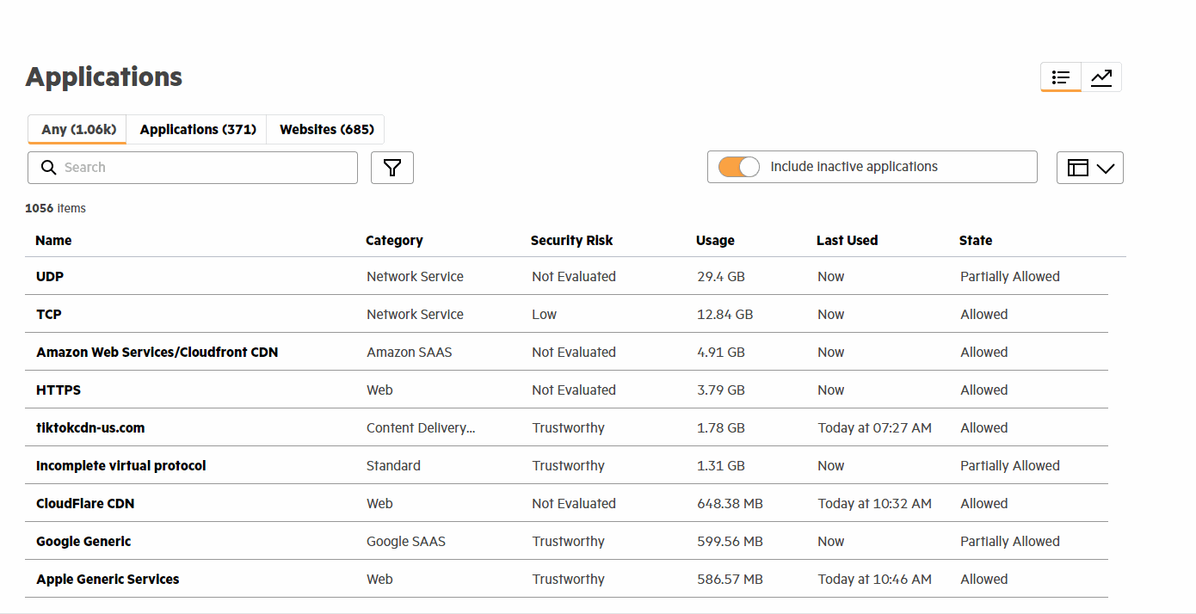Open the Applications (371) tab
The height and width of the screenshot is (614, 1196).
(x=198, y=129)
